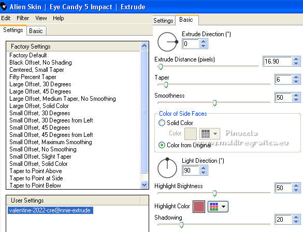The height and width of the screenshot is (232, 303).
Task: Click the Smoothness slider handle
Action: 214,103
